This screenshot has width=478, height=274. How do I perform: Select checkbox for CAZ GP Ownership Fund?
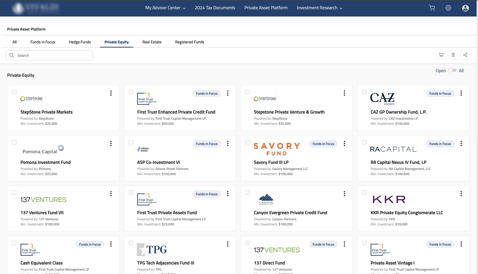[364, 92]
